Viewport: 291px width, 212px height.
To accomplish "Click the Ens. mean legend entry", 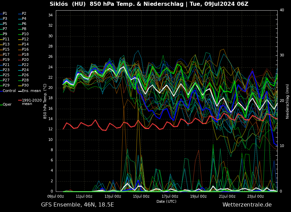I will (31, 91).
